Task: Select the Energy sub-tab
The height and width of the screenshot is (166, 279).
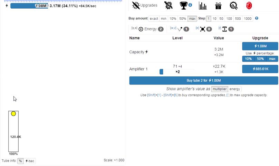Action: tap(147, 29)
